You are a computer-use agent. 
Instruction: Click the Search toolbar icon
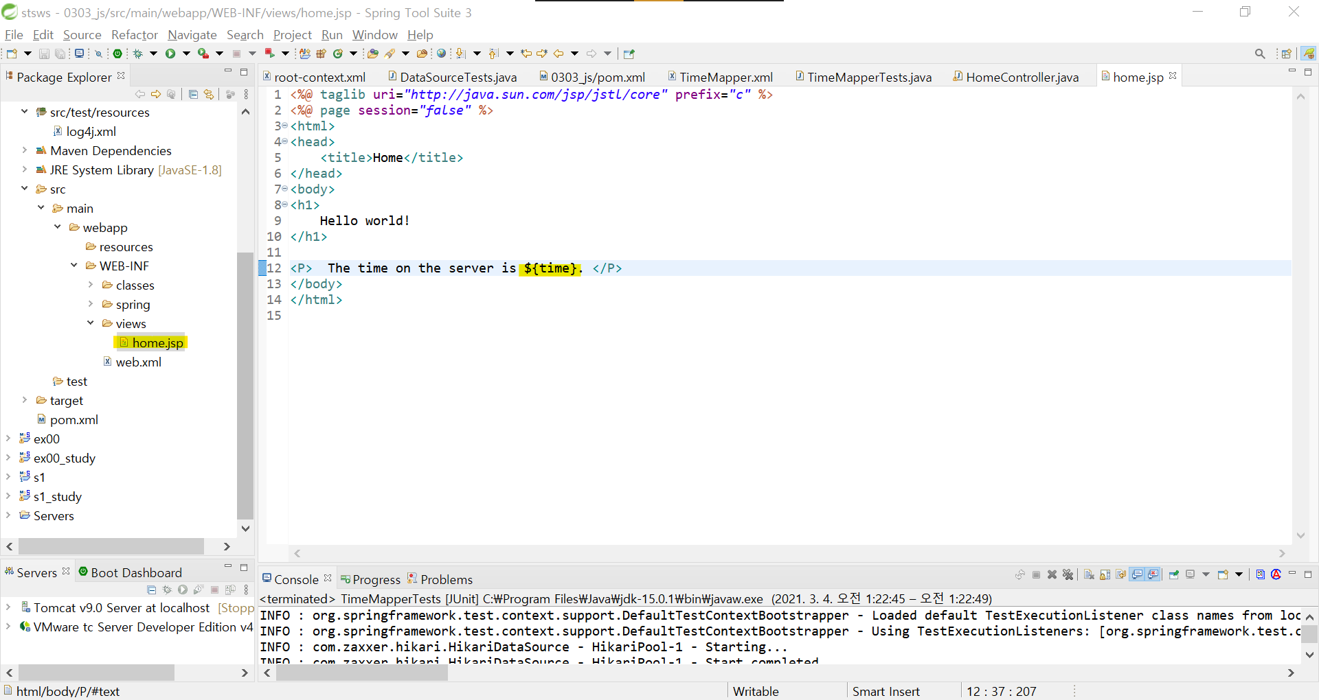[1261, 53]
